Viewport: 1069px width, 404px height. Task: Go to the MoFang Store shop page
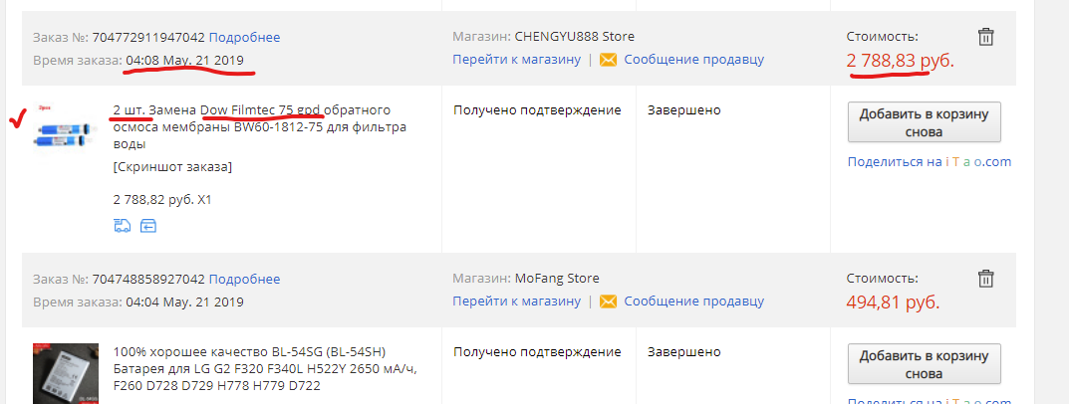[x=516, y=302]
